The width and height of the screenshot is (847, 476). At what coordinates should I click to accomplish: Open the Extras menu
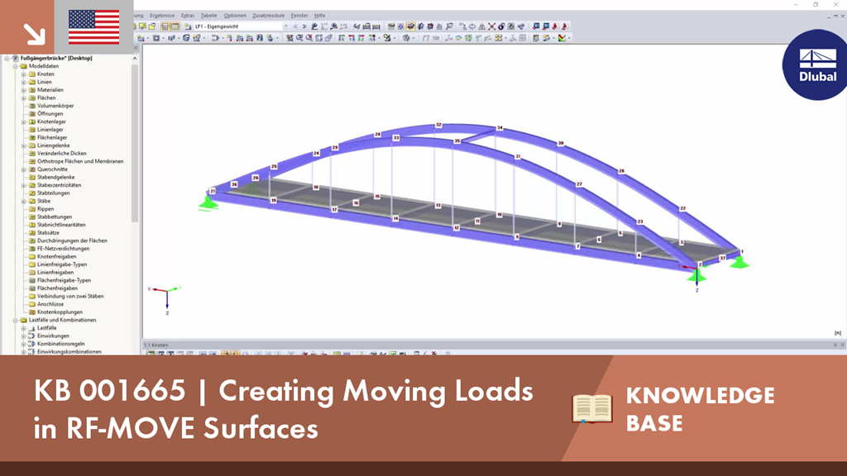pos(188,16)
